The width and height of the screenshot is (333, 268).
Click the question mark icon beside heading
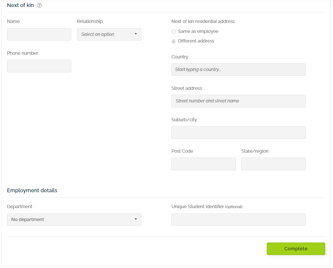(x=39, y=5)
